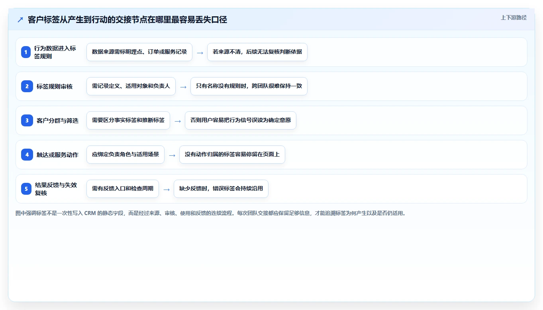Click the page title about 客户标签交接节点

pos(127,20)
